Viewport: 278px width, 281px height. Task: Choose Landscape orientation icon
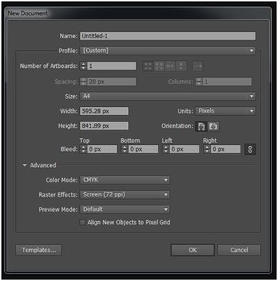coord(213,126)
